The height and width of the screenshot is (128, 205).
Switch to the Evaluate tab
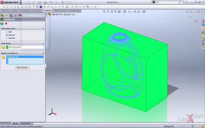tap(48, 11)
